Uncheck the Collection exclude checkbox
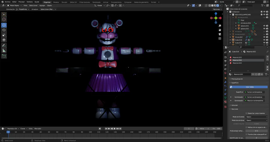The height and width of the screenshot is (142, 270). [x=262, y=12]
